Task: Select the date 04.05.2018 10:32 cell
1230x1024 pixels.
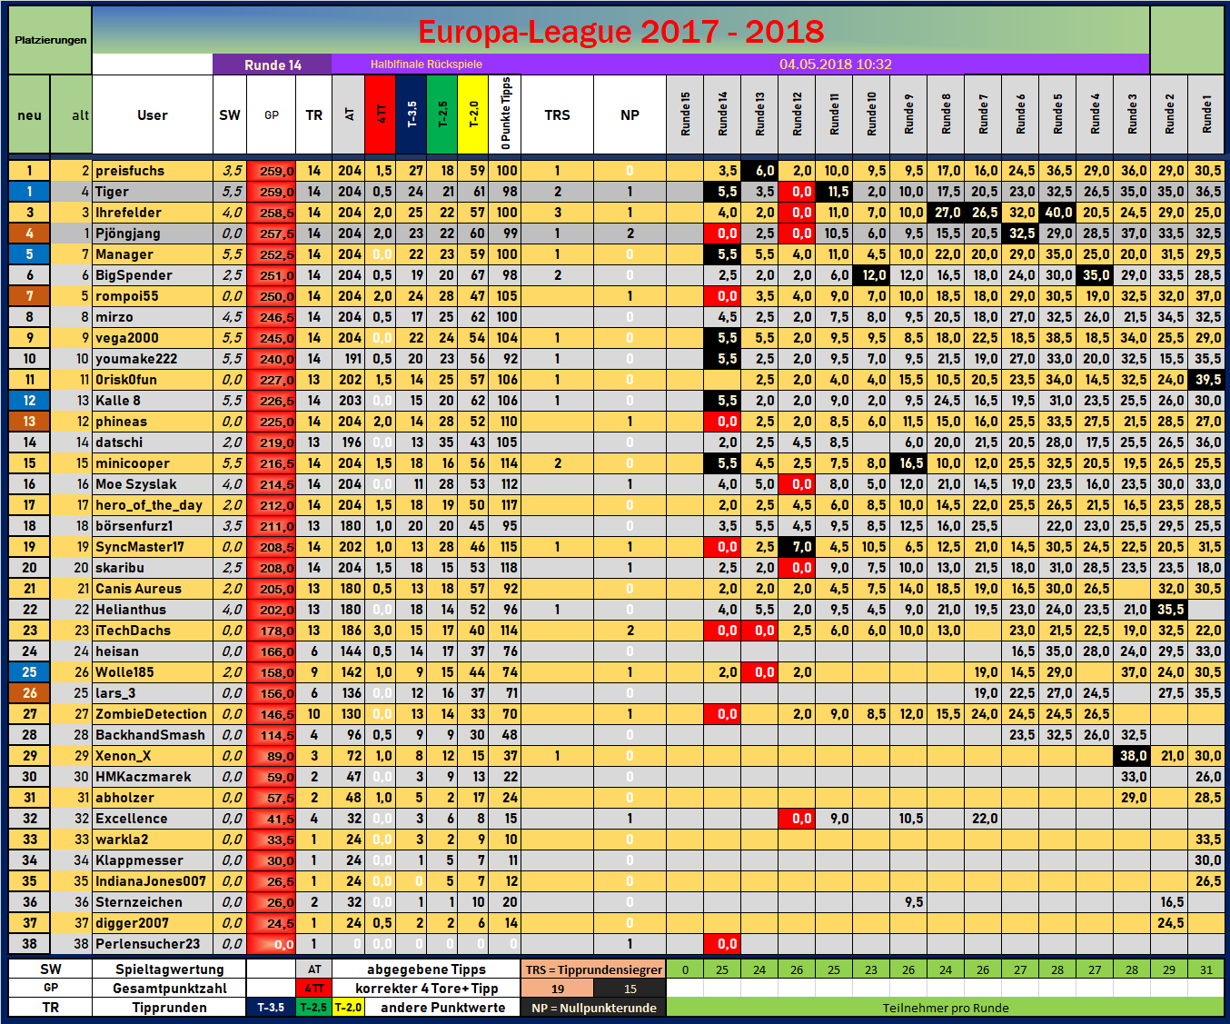Action: (835, 65)
